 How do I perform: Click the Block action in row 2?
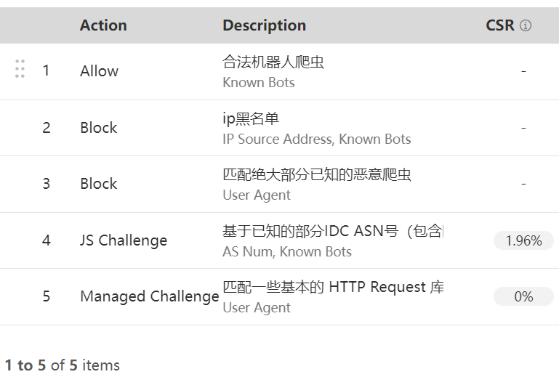coord(98,128)
